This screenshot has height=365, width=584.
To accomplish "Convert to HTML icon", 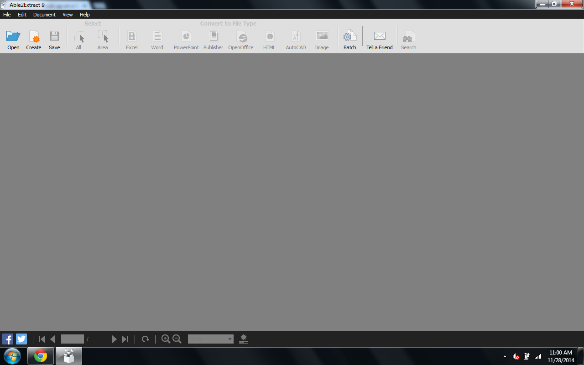I will pos(270,36).
